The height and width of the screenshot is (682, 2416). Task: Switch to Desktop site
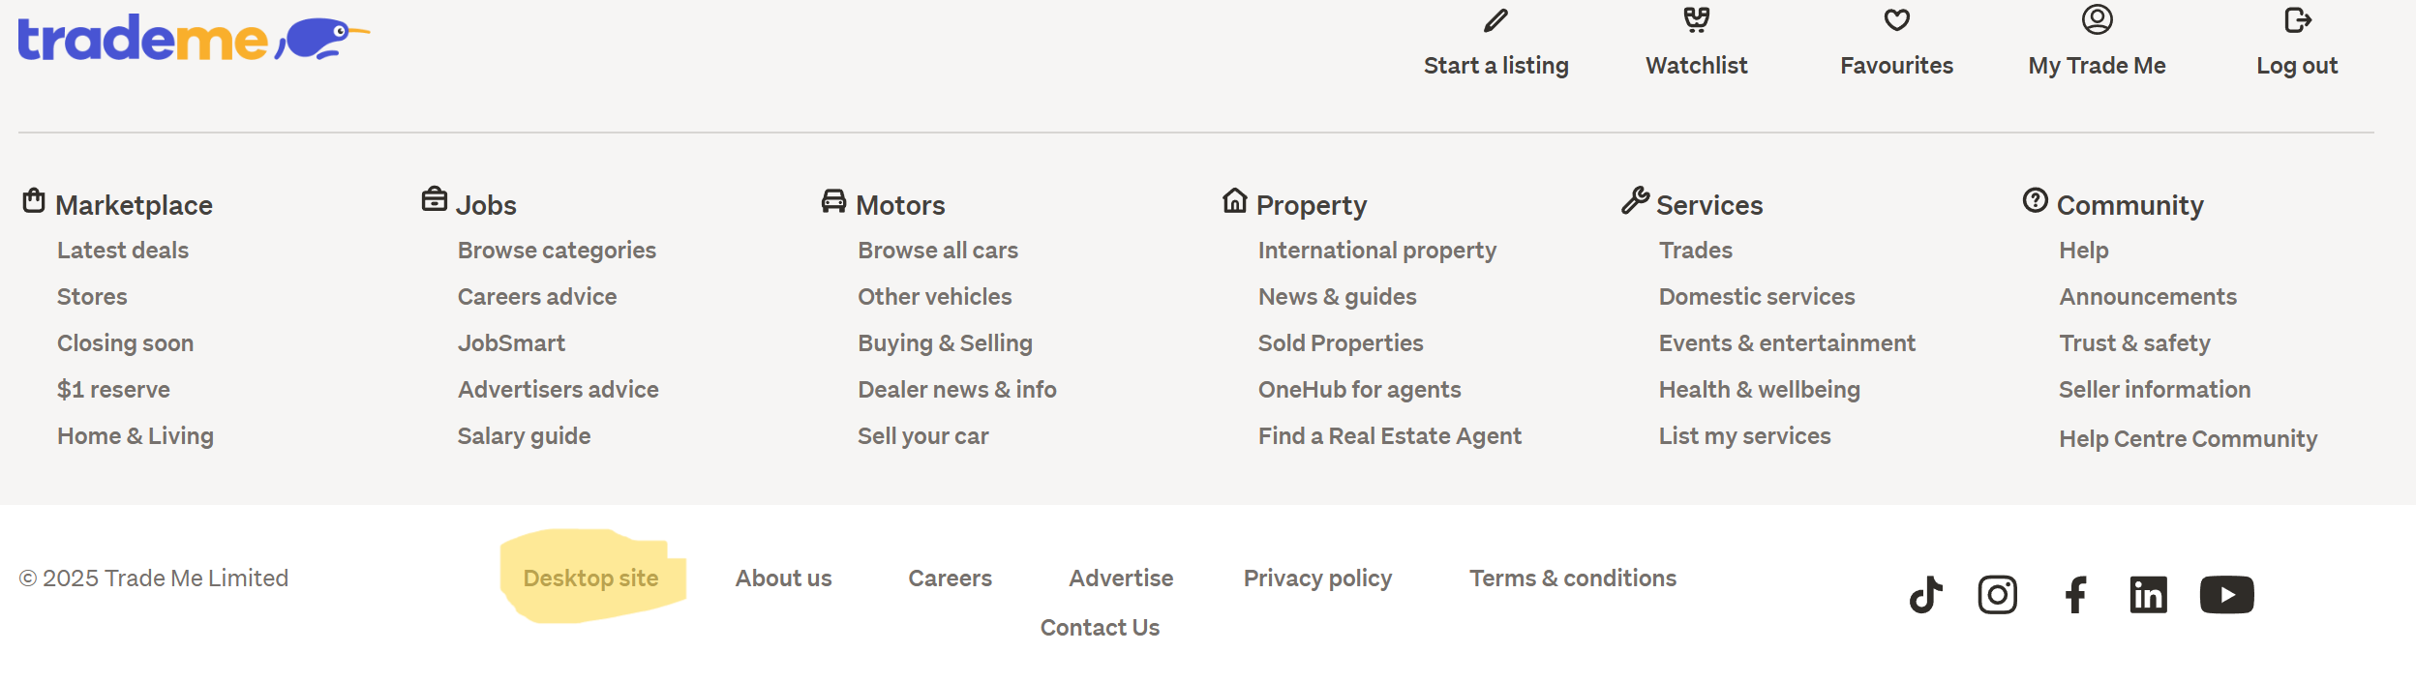[x=590, y=578]
